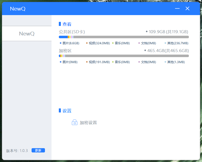Click the 图片(8.6GB) category dot under 公共区
The image size is (202, 162).
60,43
